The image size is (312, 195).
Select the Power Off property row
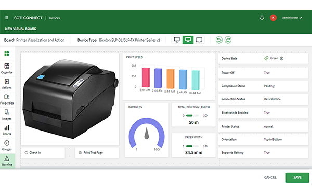[263, 73]
